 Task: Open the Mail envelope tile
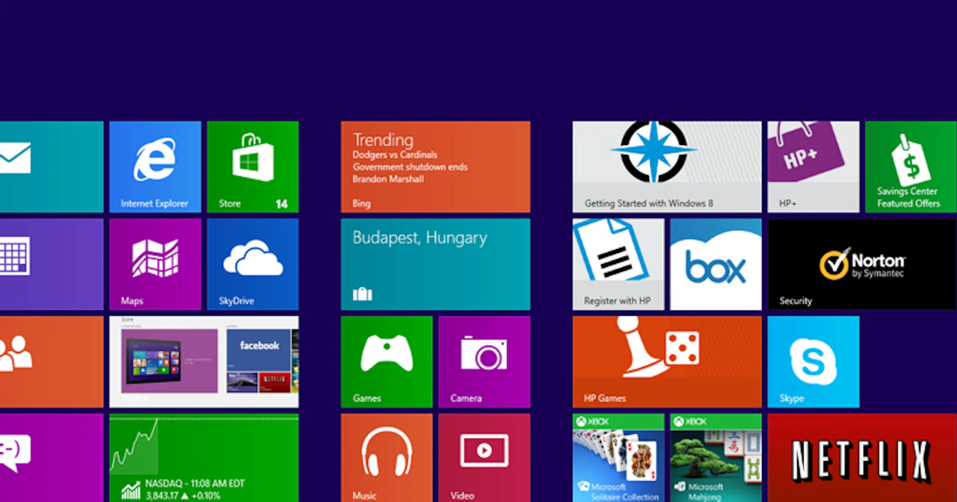click(x=51, y=167)
